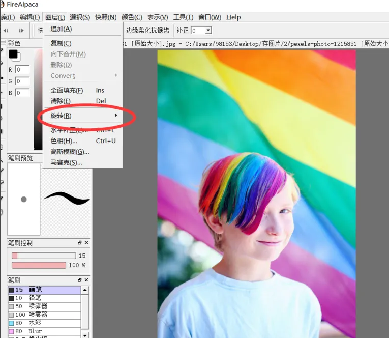Close the 图层(L) menu by clicking it

(x=55, y=17)
